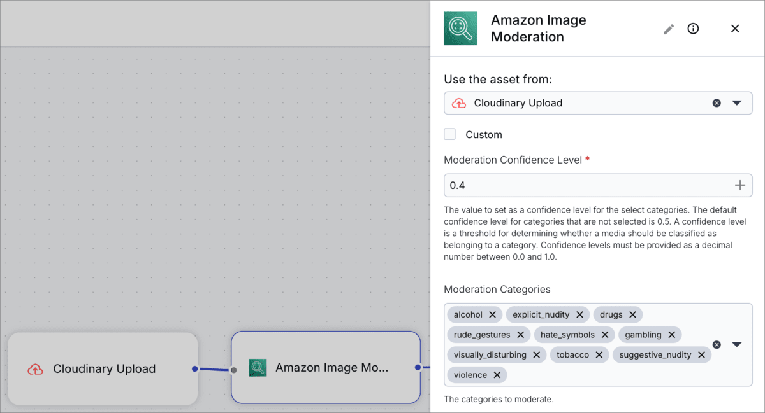765x413 pixels.
Task: Remove the alcohol category tag
Action: (x=492, y=314)
